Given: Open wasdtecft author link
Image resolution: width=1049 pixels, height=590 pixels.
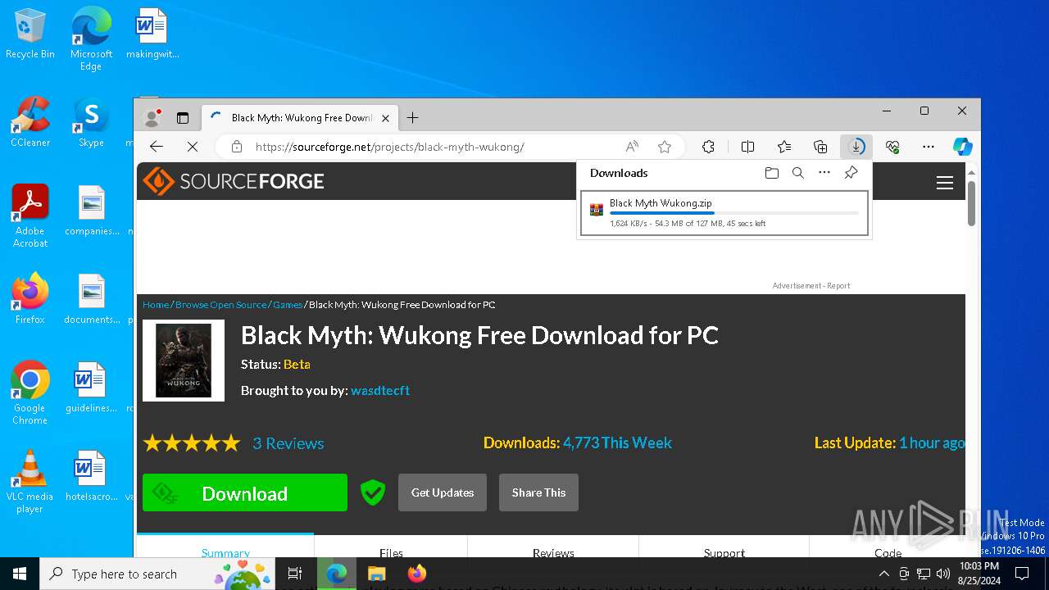Looking at the screenshot, I should 380,391.
